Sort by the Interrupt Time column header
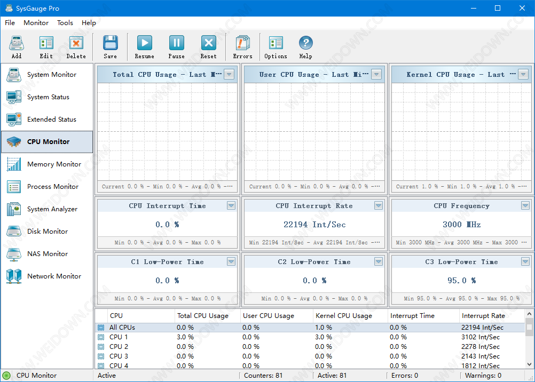The image size is (535, 382). click(x=423, y=316)
